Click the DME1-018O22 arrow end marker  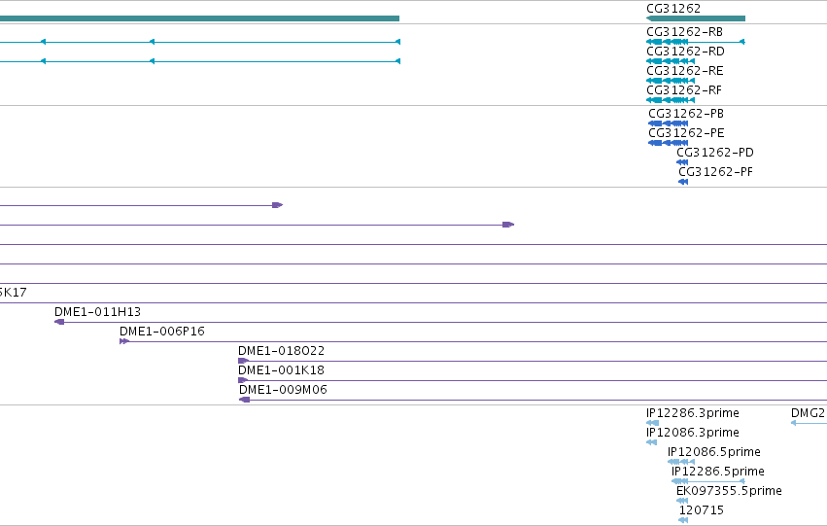tap(243, 361)
